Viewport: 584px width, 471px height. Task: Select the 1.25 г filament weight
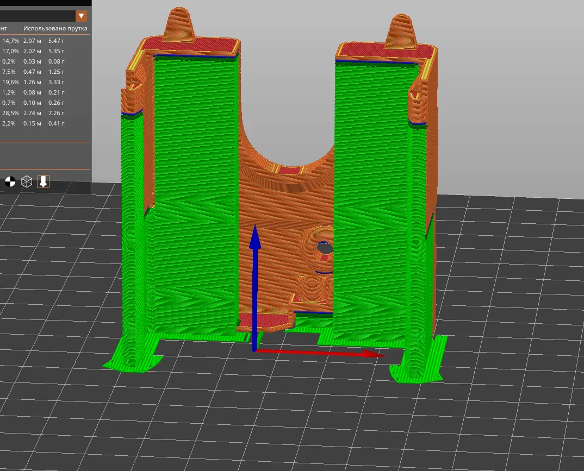56,72
